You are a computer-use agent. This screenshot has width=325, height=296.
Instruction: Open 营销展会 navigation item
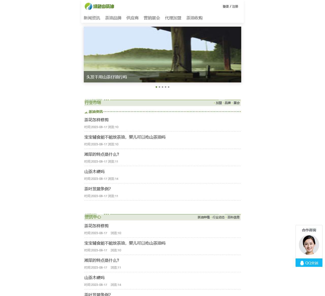[152, 18]
